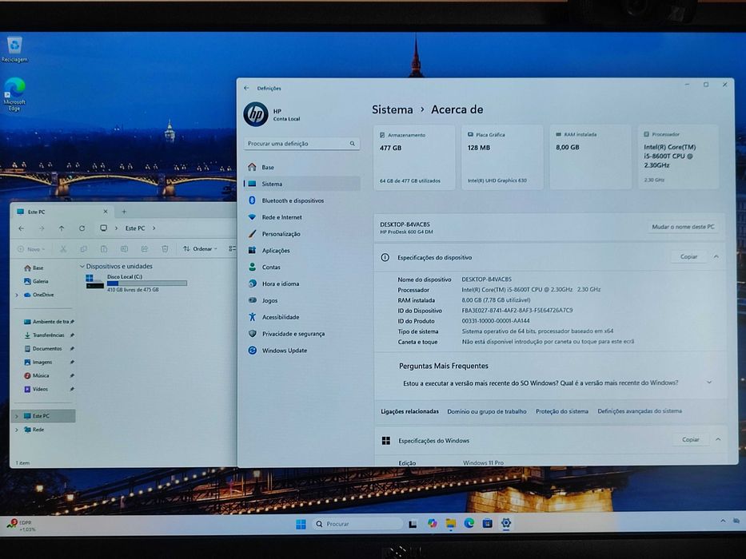This screenshot has height=559, width=746.
Task: Expand the Este PC tree node arrow
Action: point(17,416)
